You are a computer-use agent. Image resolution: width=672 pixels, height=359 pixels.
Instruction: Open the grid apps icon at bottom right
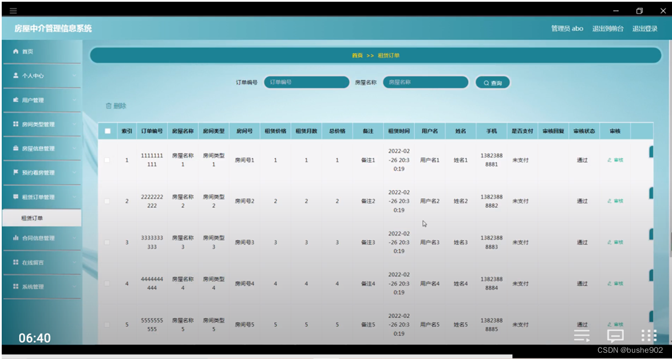pyautogui.click(x=649, y=336)
